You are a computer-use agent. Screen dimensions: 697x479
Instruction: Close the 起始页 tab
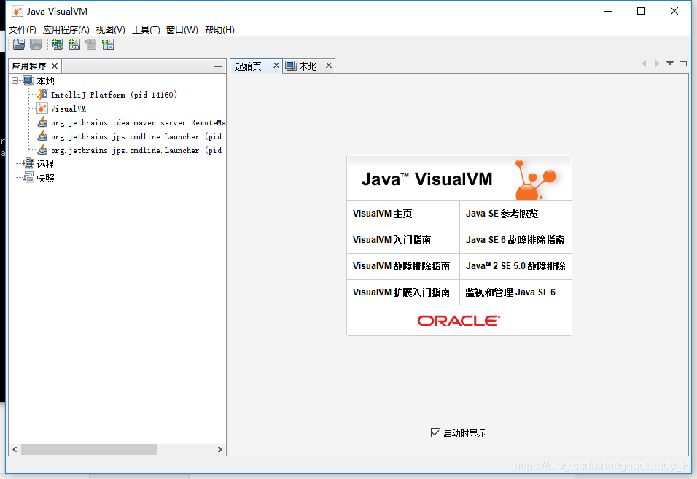click(276, 66)
